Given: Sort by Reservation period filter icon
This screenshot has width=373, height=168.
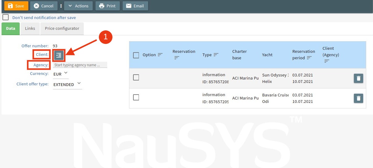Looking at the screenshot, I should coord(309,58).
